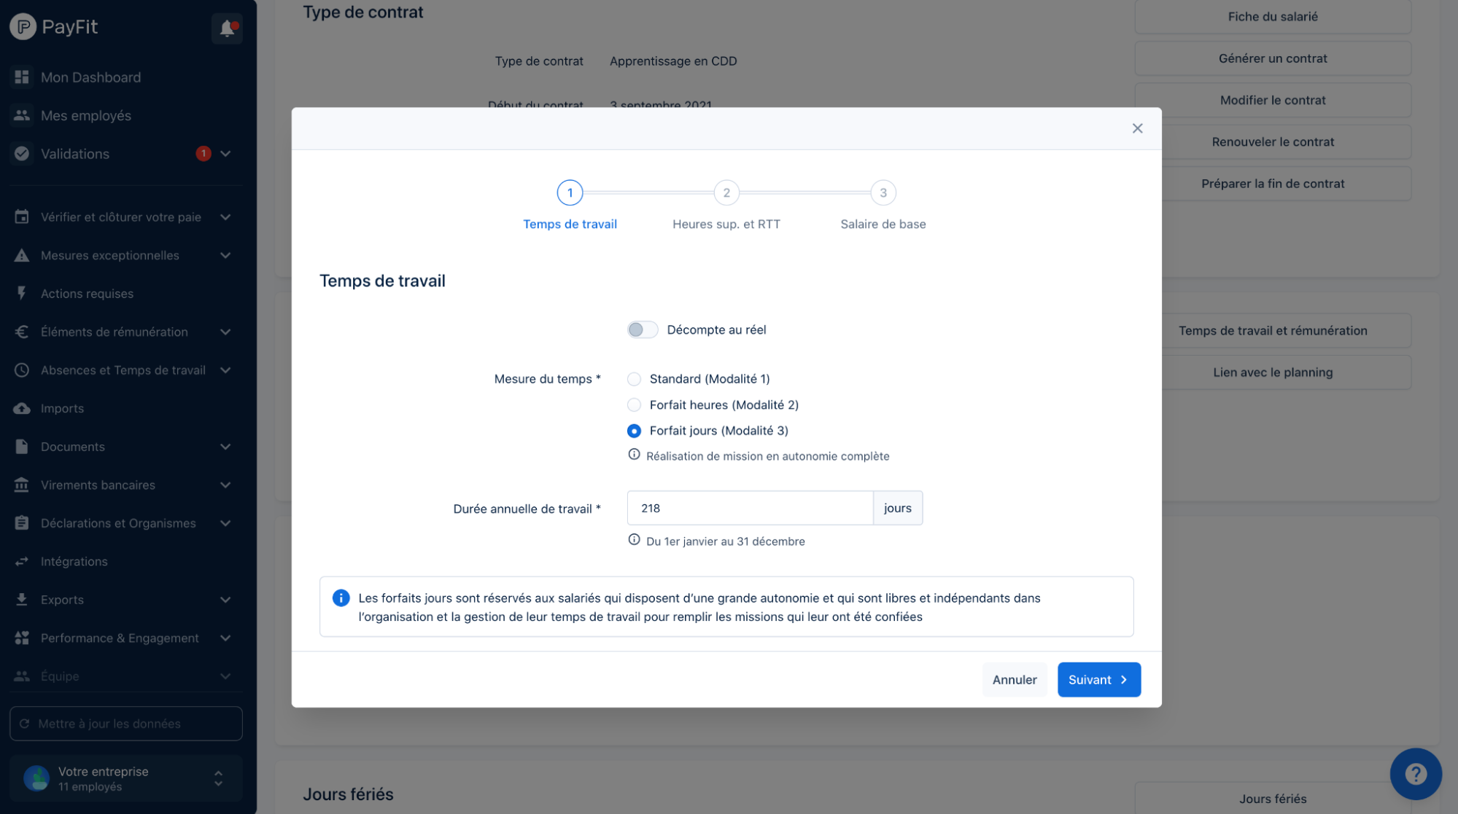Open Mes employés in sidebar
1458x814 pixels.
[x=86, y=115]
